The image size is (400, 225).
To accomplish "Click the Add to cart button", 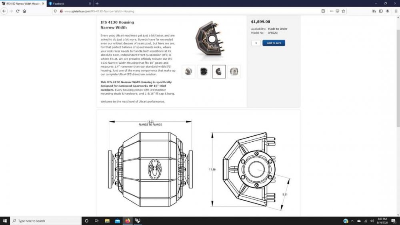I will point(274,43).
